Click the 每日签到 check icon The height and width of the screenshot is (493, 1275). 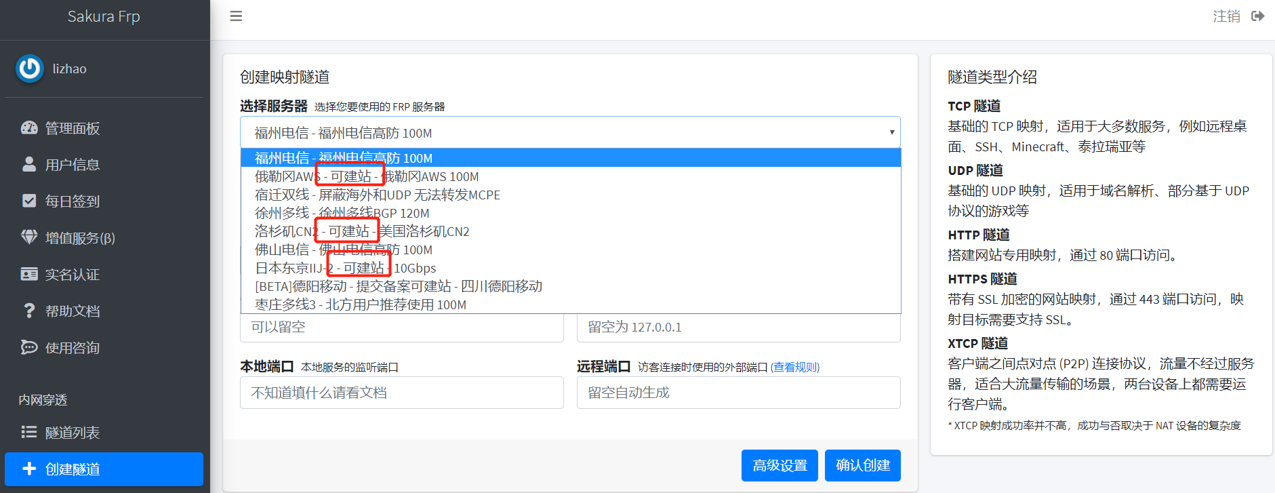[29, 201]
